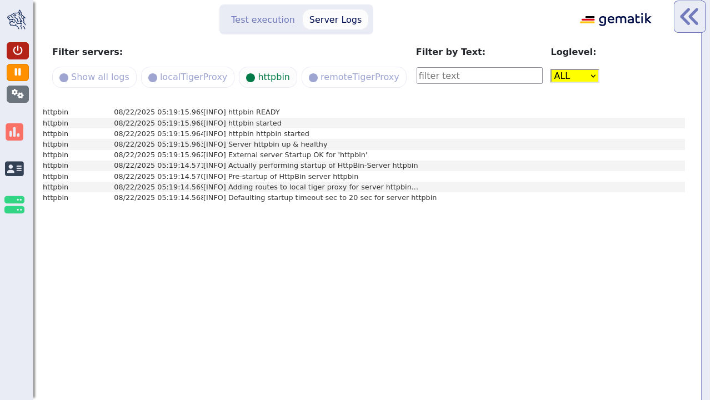The image size is (711, 400).
Task: Click the orange pause icon
Action: tap(18, 72)
